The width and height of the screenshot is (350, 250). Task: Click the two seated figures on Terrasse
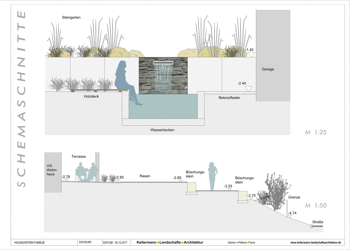(x=87, y=172)
